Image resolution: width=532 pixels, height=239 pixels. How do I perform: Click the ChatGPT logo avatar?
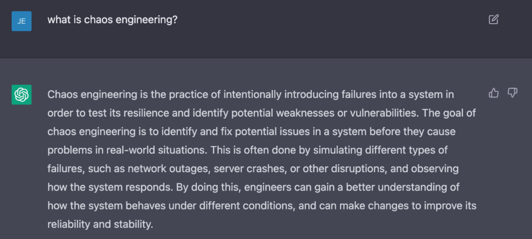tap(22, 94)
